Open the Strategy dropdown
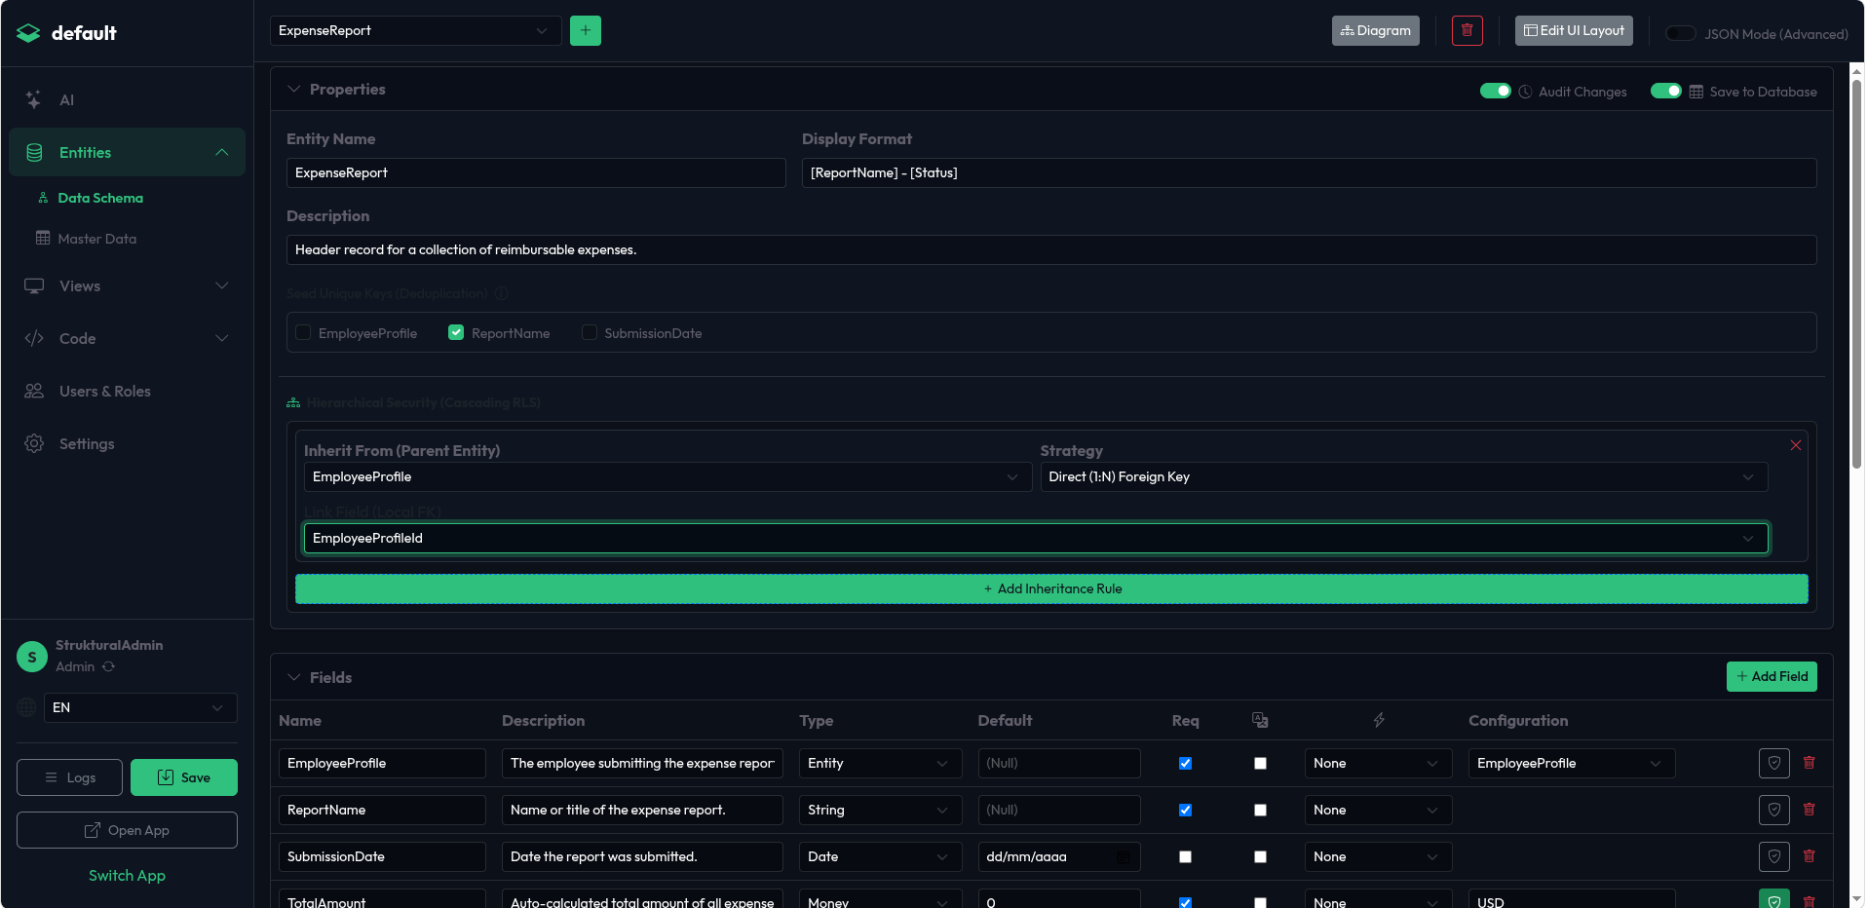The image size is (1868, 908). 1403,476
